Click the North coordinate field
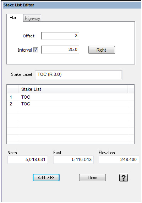This screenshot has width=142, height=203. click(28, 160)
